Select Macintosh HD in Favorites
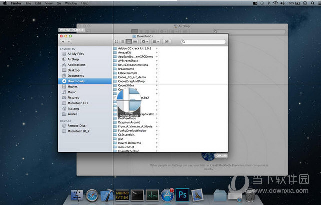 pos(78,103)
